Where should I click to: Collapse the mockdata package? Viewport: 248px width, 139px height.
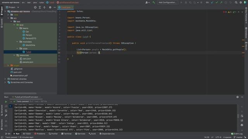17,42
